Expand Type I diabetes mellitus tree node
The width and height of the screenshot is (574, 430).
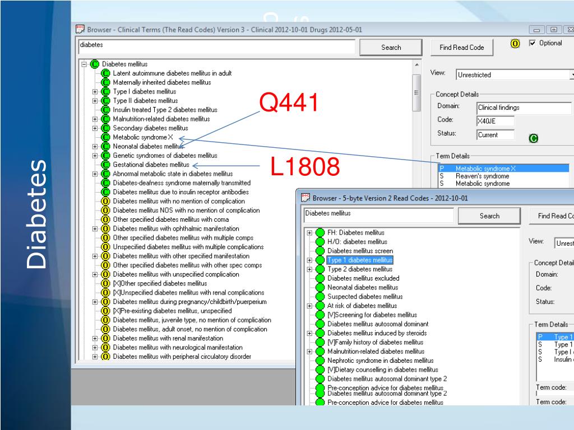95,92
